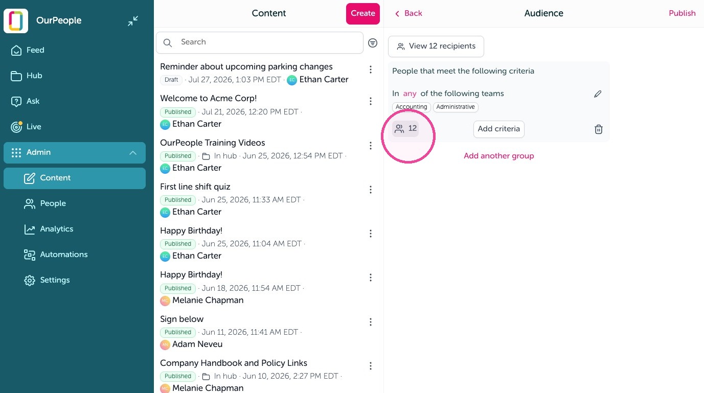Click the Create button

coord(363,13)
